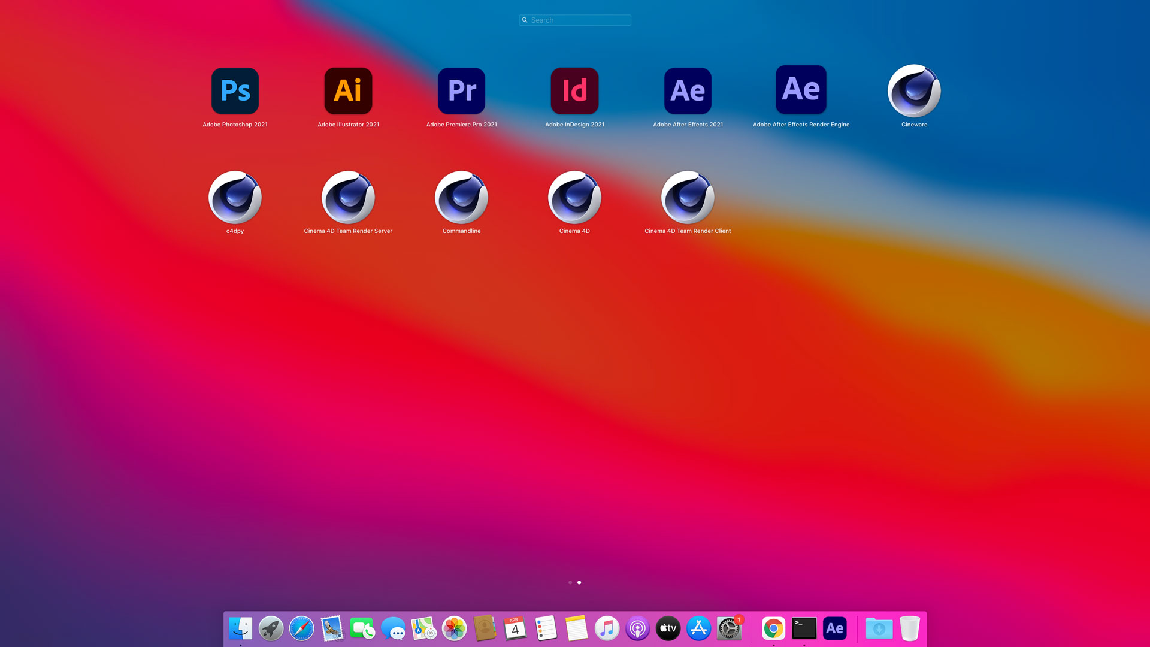This screenshot has width=1150, height=647.
Task: Open Mail stamp icon in Dock
Action: click(x=332, y=628)
